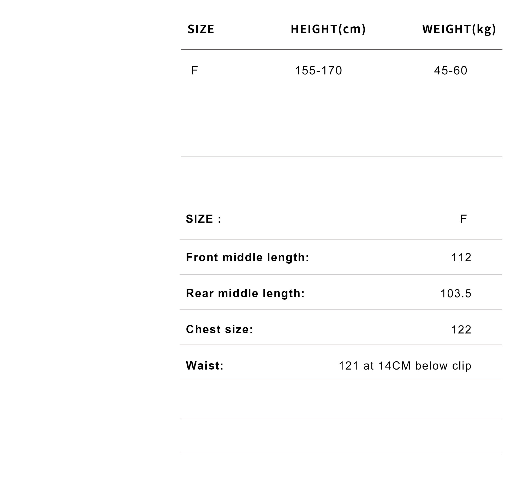Viewport: 522px width, 499px height.
Task: Click the 122 chest value
Action: point(461,330)
